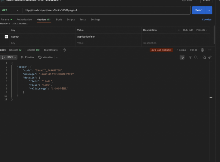Click the copy response icon
Image resolution: width=220 pixels, height=162 pixels.
[x=204, y=57]
